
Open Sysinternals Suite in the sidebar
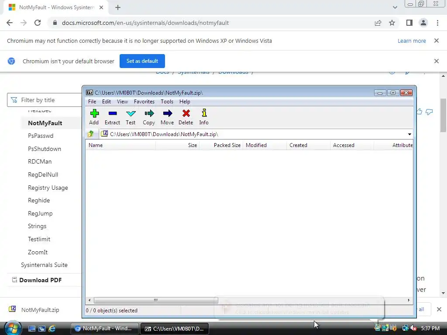pos(44,265)
